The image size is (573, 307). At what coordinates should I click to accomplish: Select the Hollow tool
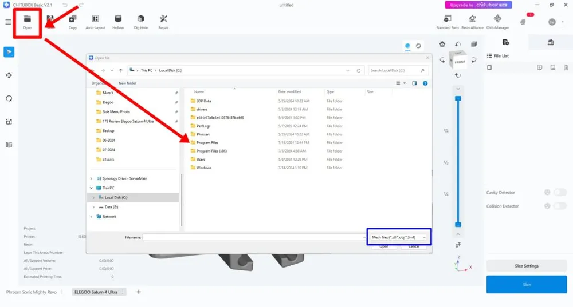[x=118, y=22]
